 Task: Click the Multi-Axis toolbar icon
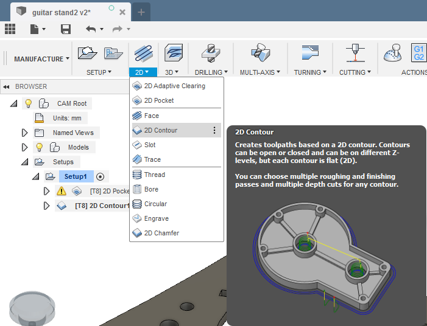(x=260, y=52)
